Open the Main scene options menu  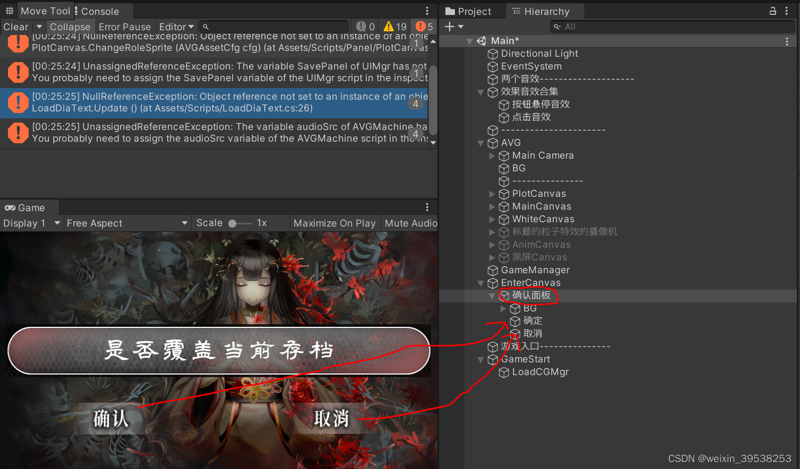tap(787, 41)
